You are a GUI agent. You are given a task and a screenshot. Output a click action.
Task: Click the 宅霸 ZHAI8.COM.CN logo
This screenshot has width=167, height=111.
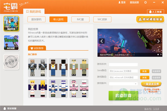11,7
